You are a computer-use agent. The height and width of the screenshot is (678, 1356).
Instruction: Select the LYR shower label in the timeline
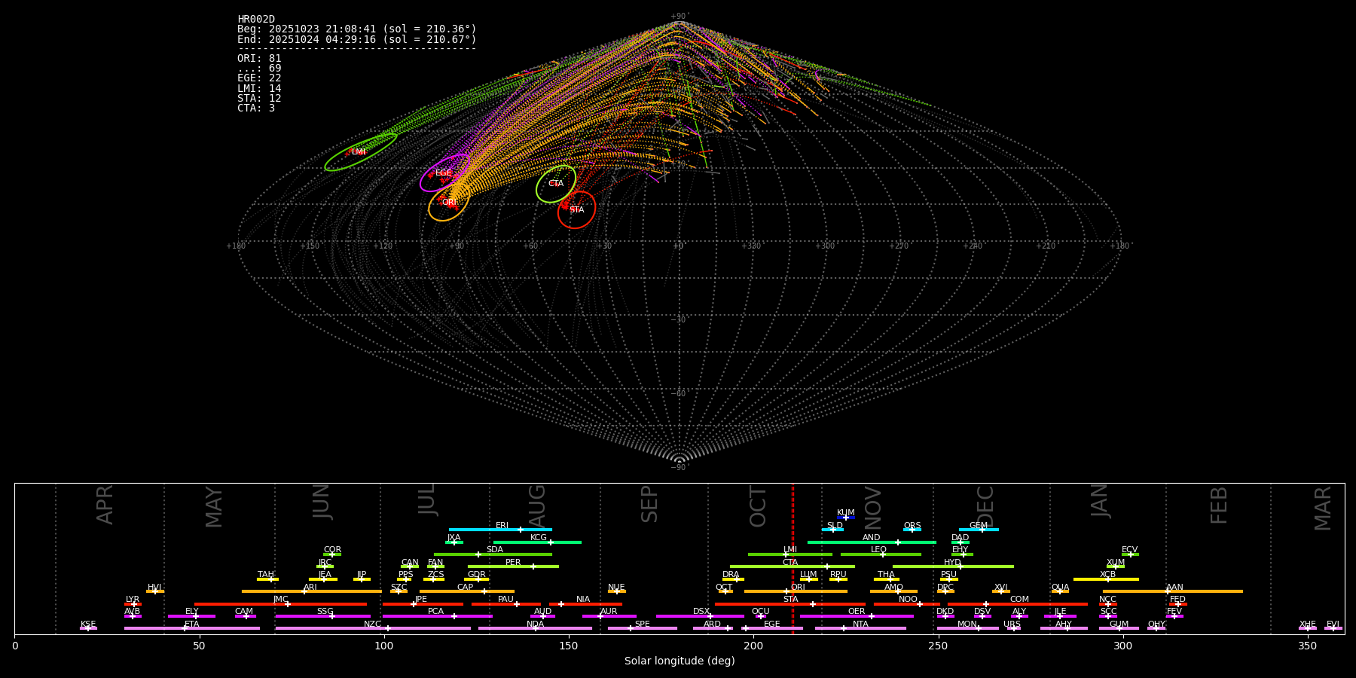point(133,600)
